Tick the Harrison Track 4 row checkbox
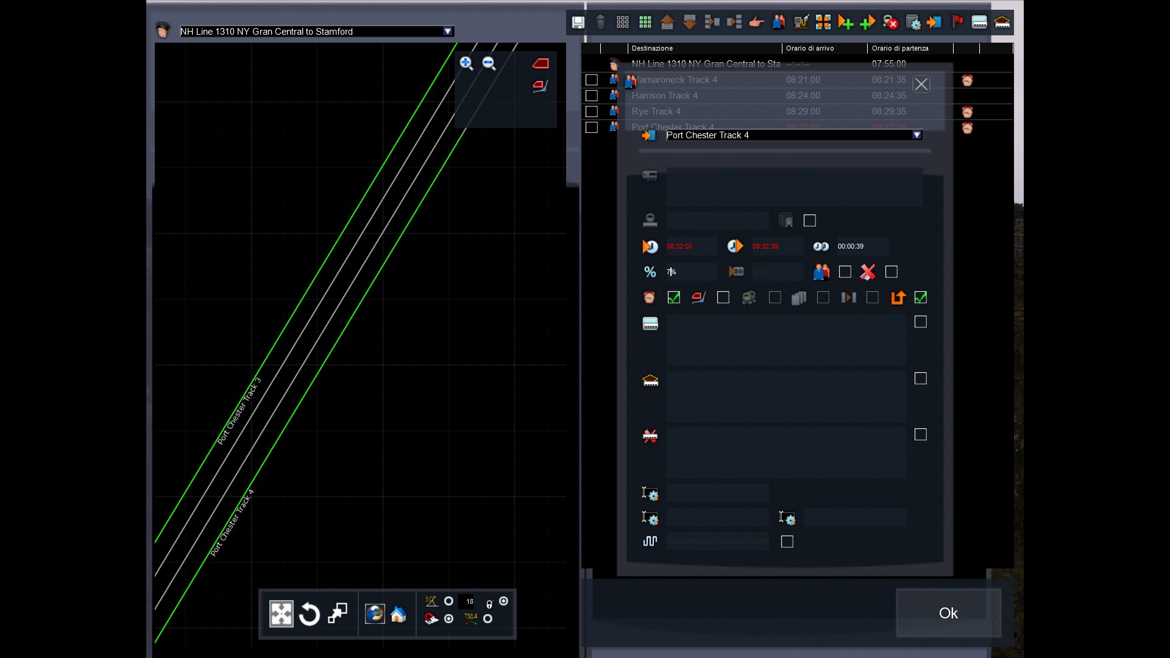Image resolution: width=1170 pixels, height=658 pixels. pos(591,96)
